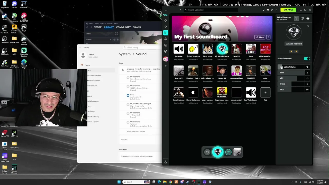Focus the Search Voicemod field

(211, 10)
